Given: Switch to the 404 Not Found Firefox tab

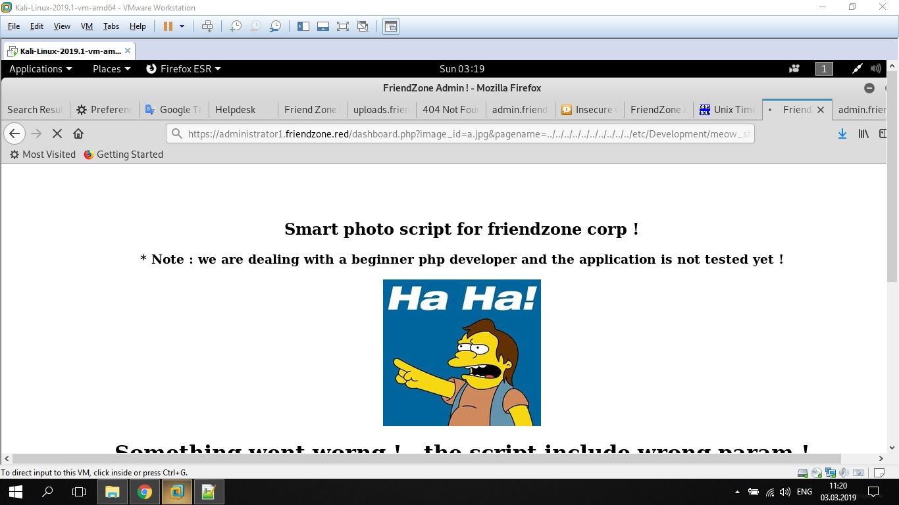Looking at the screenshot, I should pyautogui.click(x=451, y=110).
